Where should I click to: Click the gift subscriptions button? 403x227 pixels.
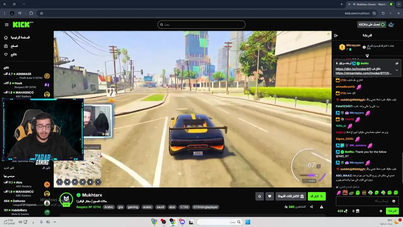(x=291, y=196)
